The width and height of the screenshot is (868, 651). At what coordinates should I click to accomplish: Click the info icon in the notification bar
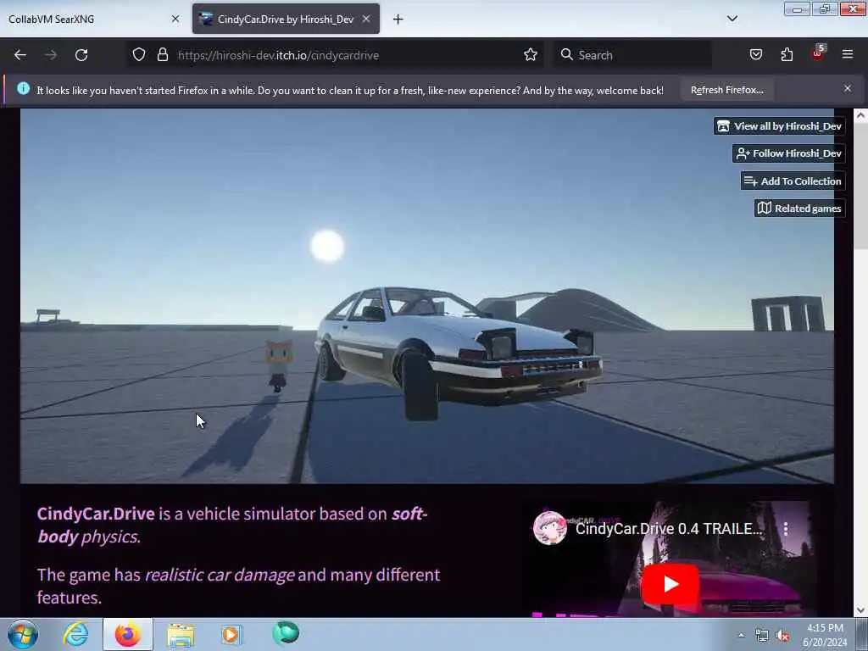coord(23,88)
